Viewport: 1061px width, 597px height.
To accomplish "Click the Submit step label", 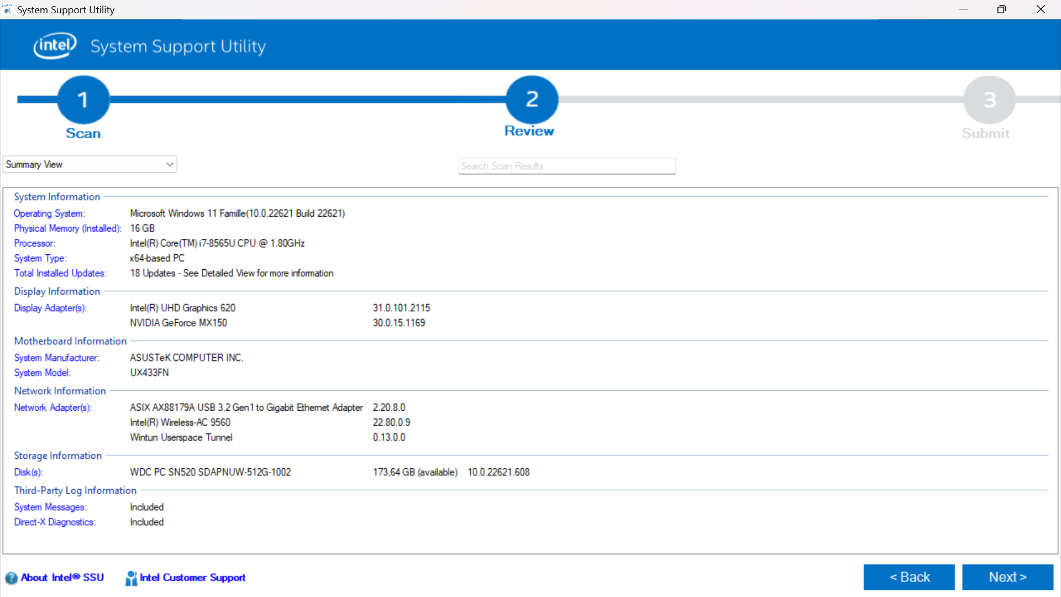I will click(985, 133).
